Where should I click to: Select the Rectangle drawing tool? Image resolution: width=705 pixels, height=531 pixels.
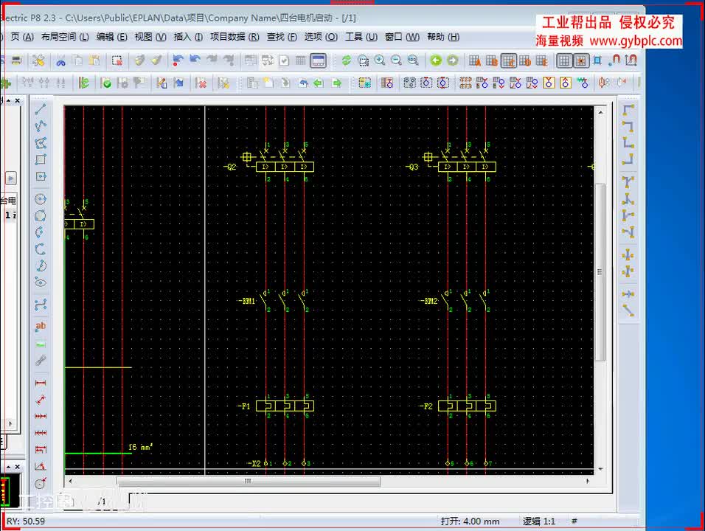click(41, 159)
